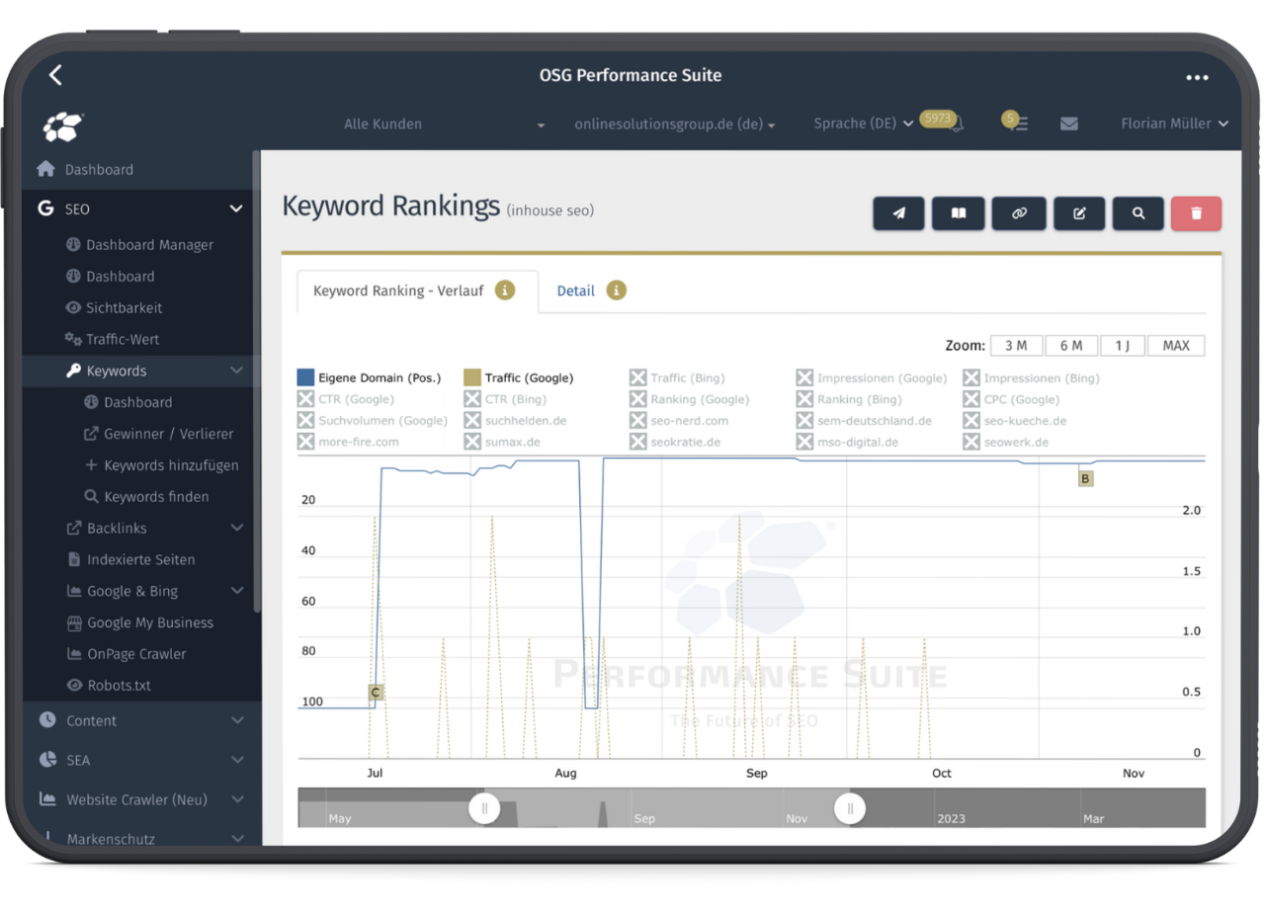Image resolution: width=1265 pixels, height=913 pixels.
Task: Click the key icon beside Keywords
Action: click(x=73, y=371)
